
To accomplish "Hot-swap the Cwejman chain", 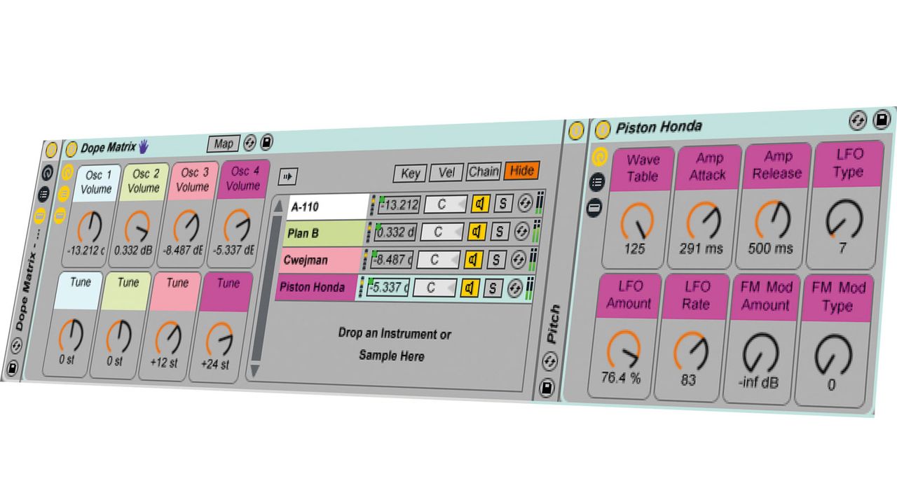I will (519, 260).
